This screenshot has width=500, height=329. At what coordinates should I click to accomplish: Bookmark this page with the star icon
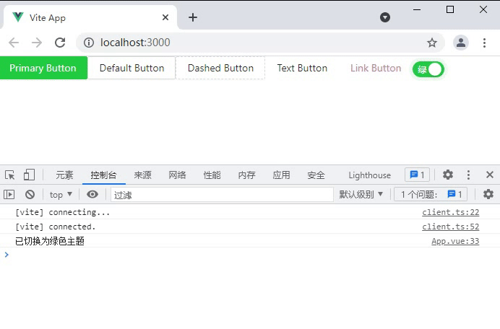click(x=432, y=43)
